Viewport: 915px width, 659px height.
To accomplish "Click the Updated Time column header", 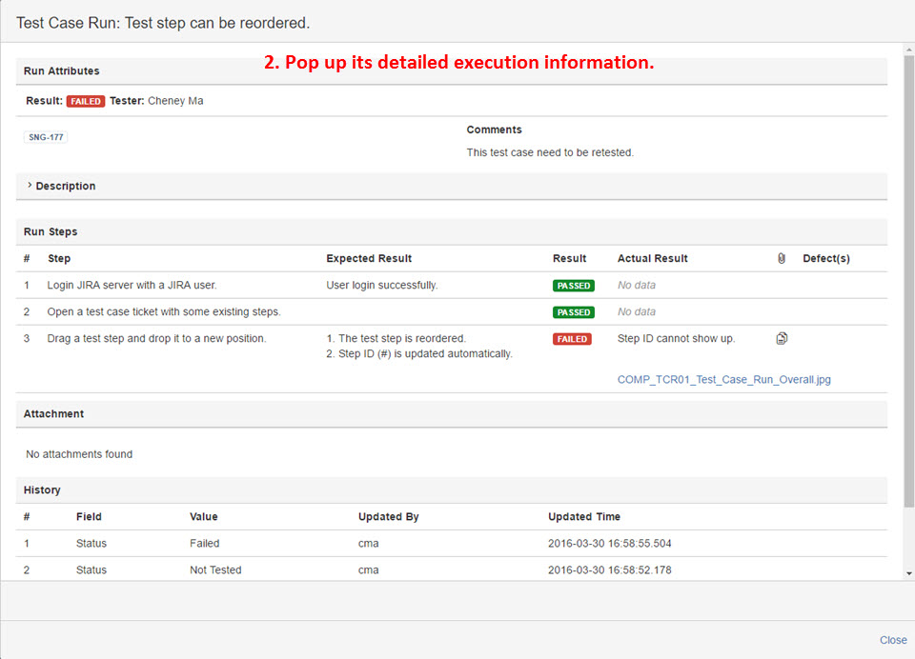I will click(583, 516).
